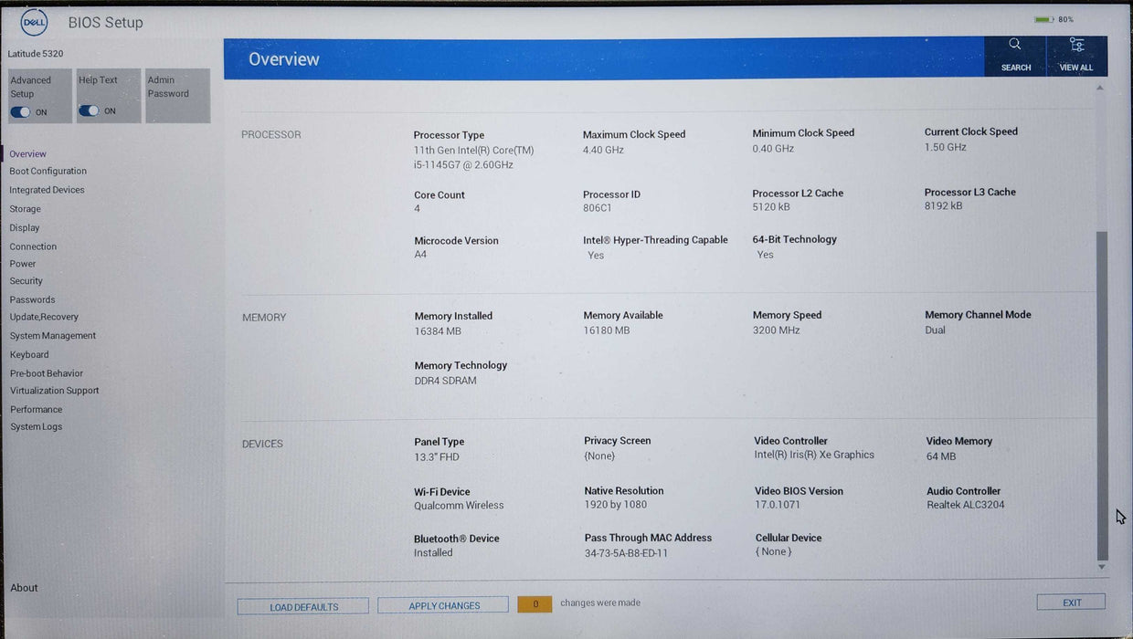1133x639 pixels.
Task: Select Video BIOS Version 17.0.1071
Action: point(778,505)
